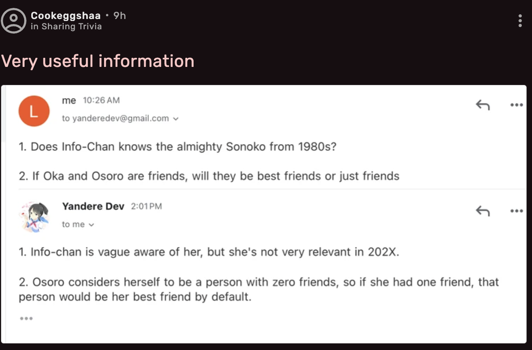Show trimmed content via the ellipsis below the reply
Image resolution: width=532 pixels, height=350 pixels.
click(26, 318)
